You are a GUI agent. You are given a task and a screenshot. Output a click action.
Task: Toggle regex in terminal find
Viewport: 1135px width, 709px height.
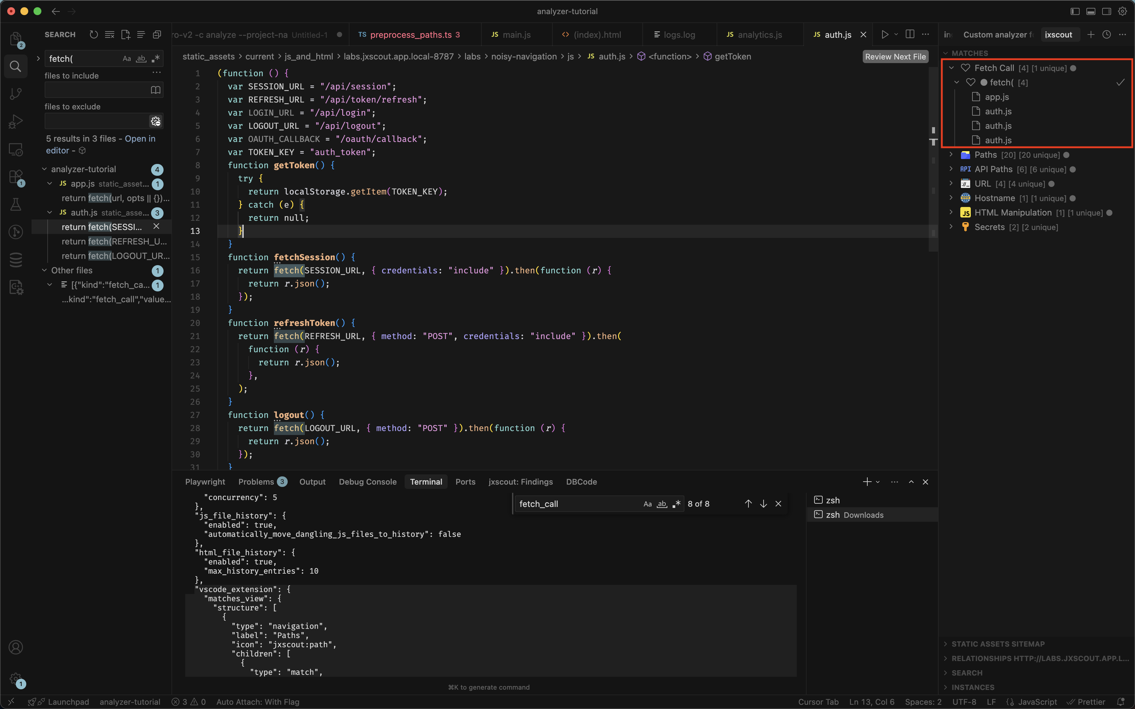pos(676,504)
